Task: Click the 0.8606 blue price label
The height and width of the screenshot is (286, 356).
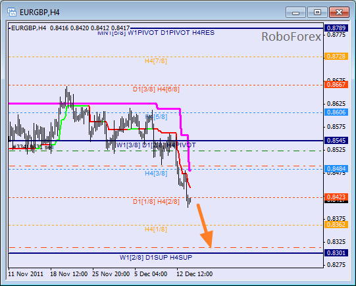Action: tap(336, 112)
